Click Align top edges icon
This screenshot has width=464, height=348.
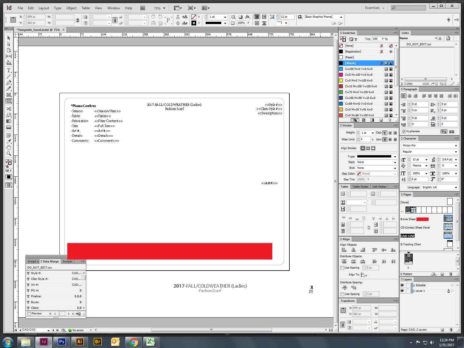pyautogui.click(x=374, y=250)
